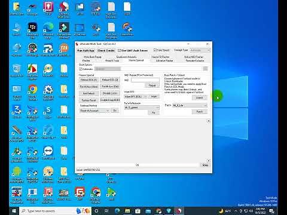
Task: Open the TeamViewer desktop shortcut
Action: [x=48, y=153]
